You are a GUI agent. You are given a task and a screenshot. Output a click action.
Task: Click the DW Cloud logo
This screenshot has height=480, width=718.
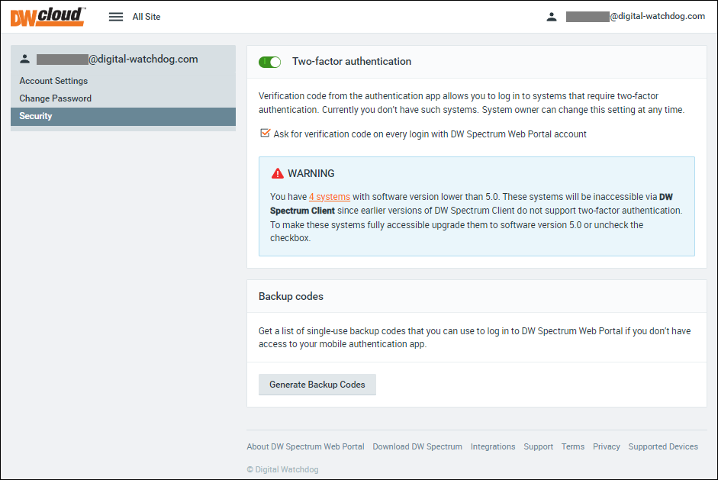click(x=47, y=16)
